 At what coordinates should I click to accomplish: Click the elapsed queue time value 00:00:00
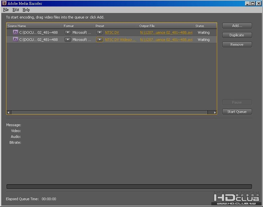[x=49, y=199]
